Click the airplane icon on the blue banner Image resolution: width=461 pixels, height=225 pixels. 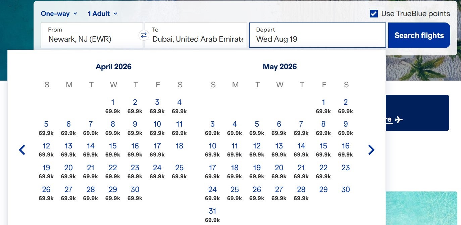[x=398, y=120]
